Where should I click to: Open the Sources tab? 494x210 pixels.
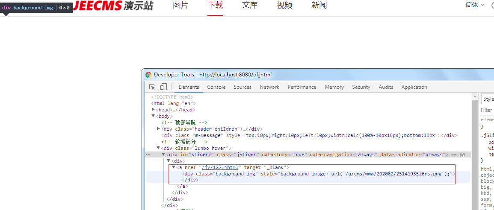[243, 87]
